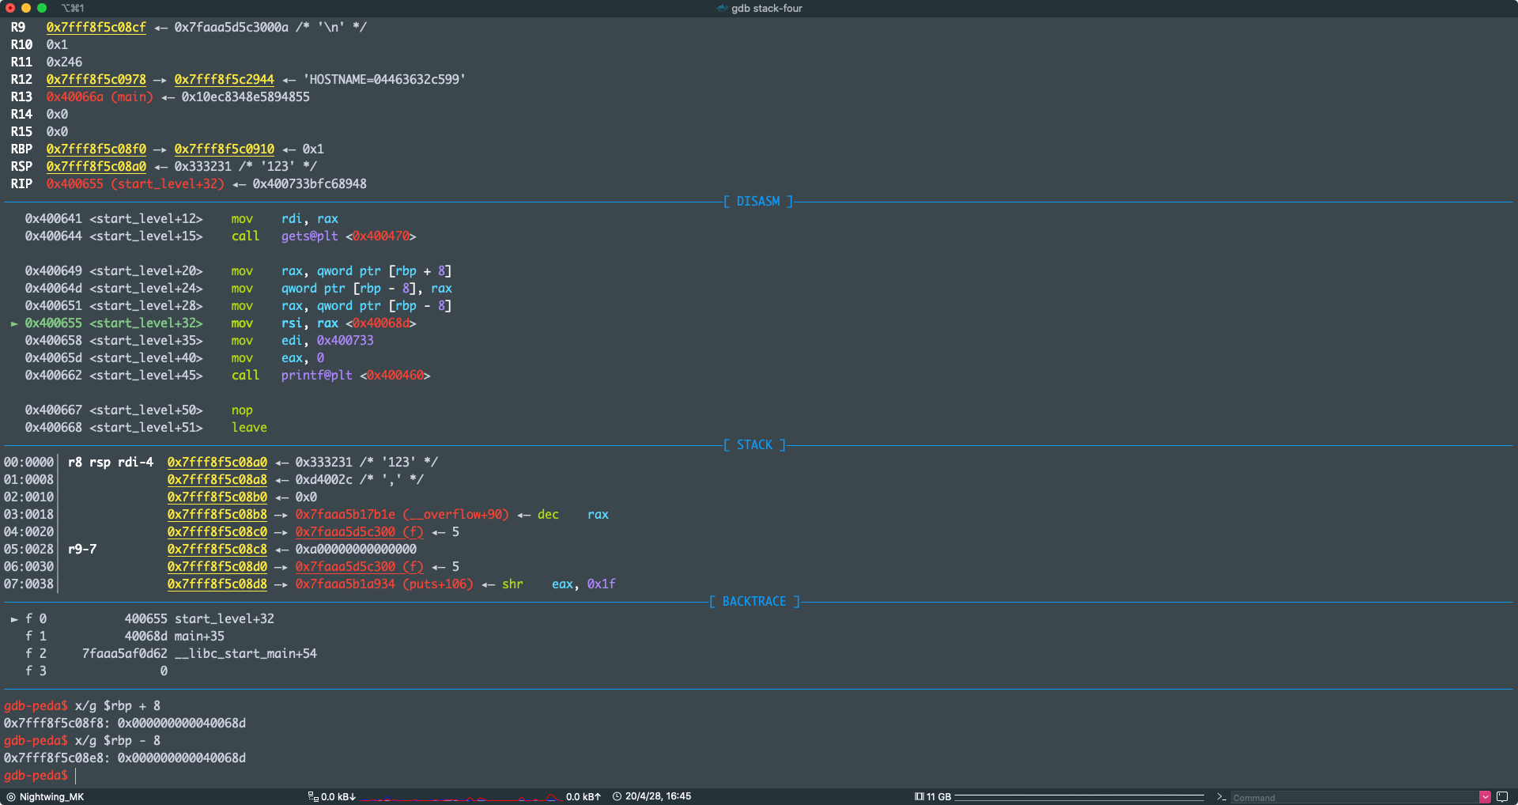Click the 11 GB memory usage bar

(1079, 797)
